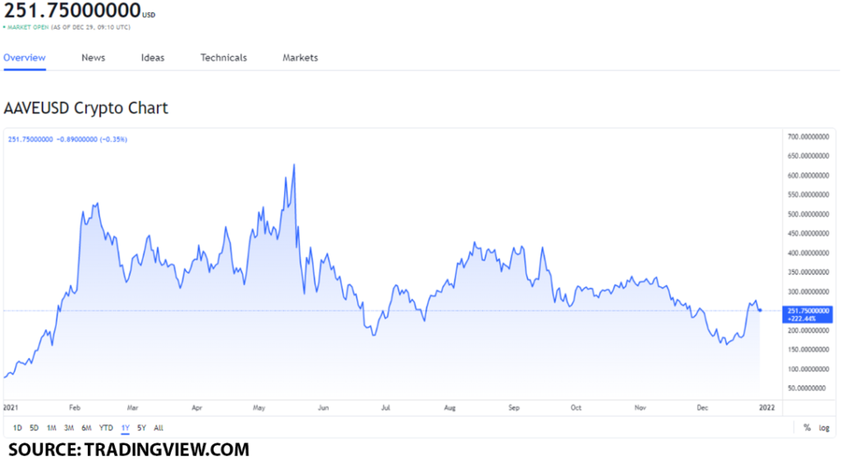Click the 500.00000000 price axis label
Screen dimensions: 841x459
click(808, 214)
